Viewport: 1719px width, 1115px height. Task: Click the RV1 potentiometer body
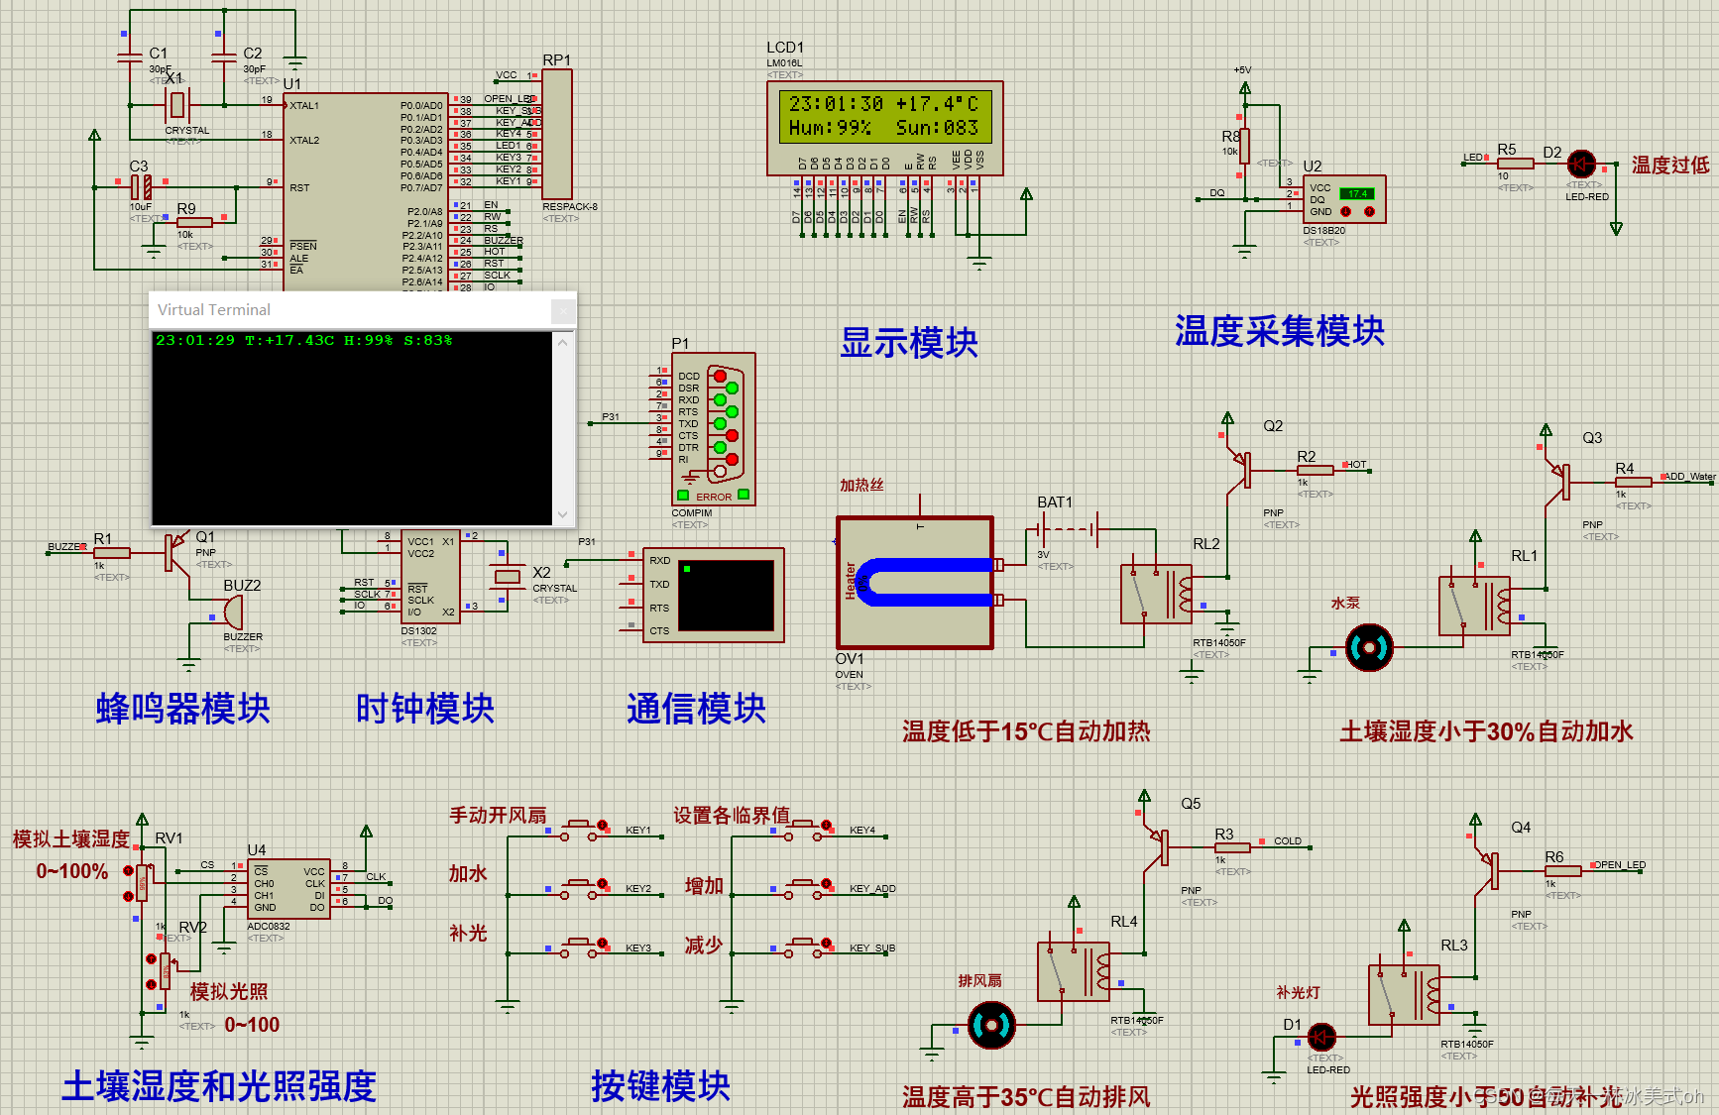tap(143, 882)
